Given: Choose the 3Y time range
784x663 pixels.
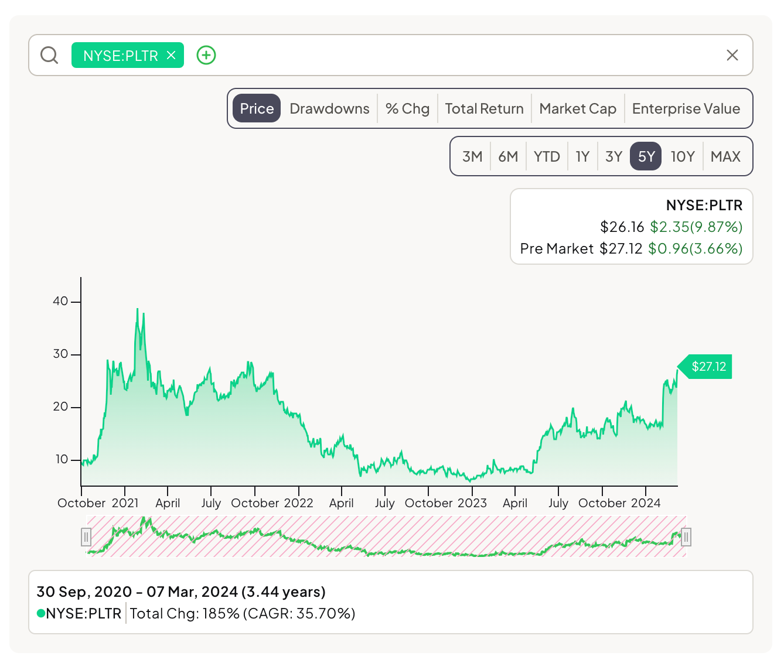Looking at the screenshot, I should tap(613, 156).
